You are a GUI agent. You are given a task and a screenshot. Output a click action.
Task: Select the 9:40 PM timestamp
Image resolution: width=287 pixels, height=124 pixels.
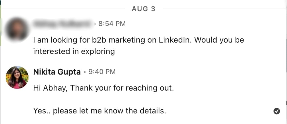pyautogui.click(x=102, y=72)
